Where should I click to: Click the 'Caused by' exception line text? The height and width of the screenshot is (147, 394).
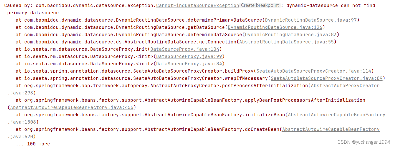pyautogui.click(x=18, y=5)
